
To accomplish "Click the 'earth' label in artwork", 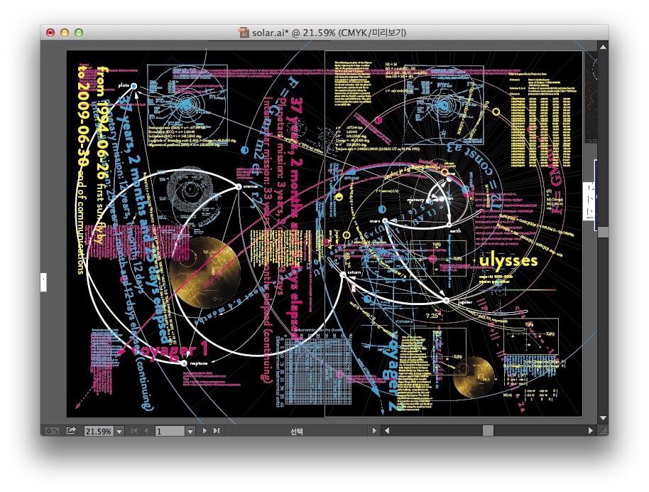I will [x=455, y=231].
